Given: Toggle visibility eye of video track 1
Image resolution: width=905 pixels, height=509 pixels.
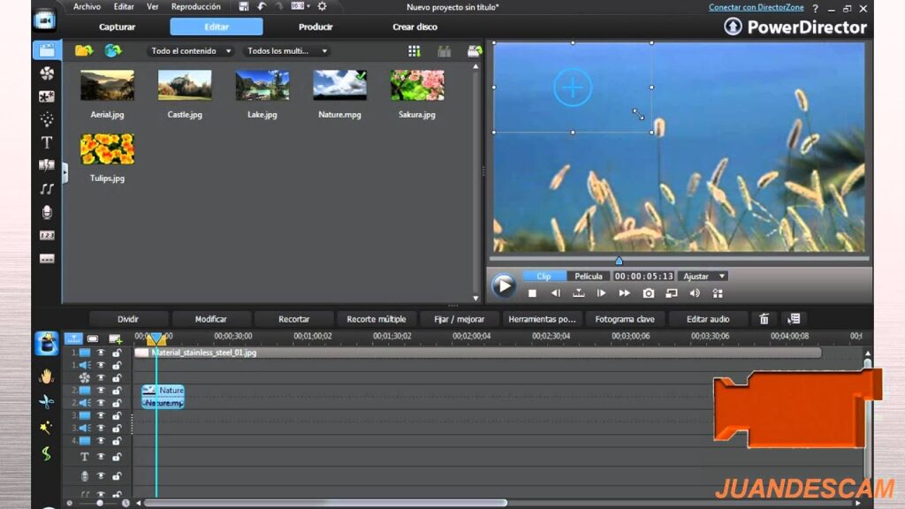Looking at the screenshot, I should click(101, 353).
